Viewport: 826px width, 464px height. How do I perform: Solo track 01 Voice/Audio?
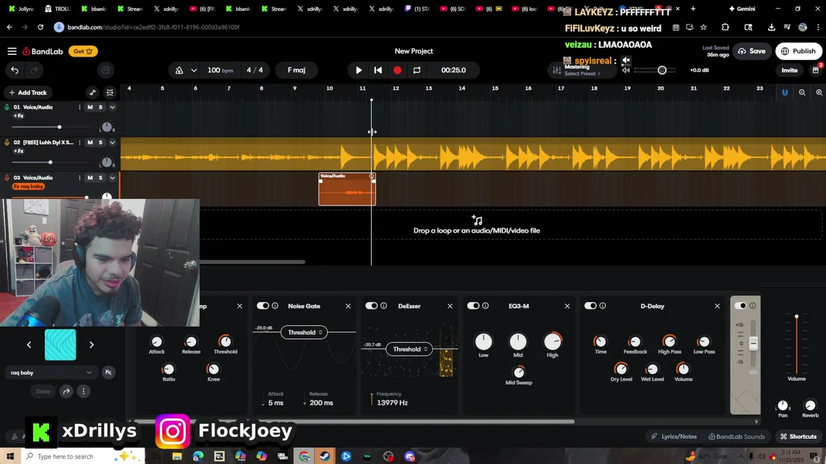(x=101, y=107)
